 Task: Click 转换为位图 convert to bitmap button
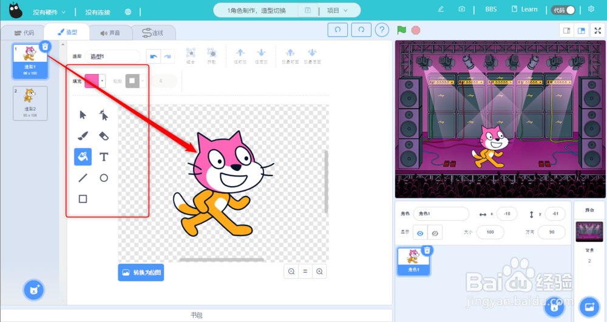tap(141, 272)
